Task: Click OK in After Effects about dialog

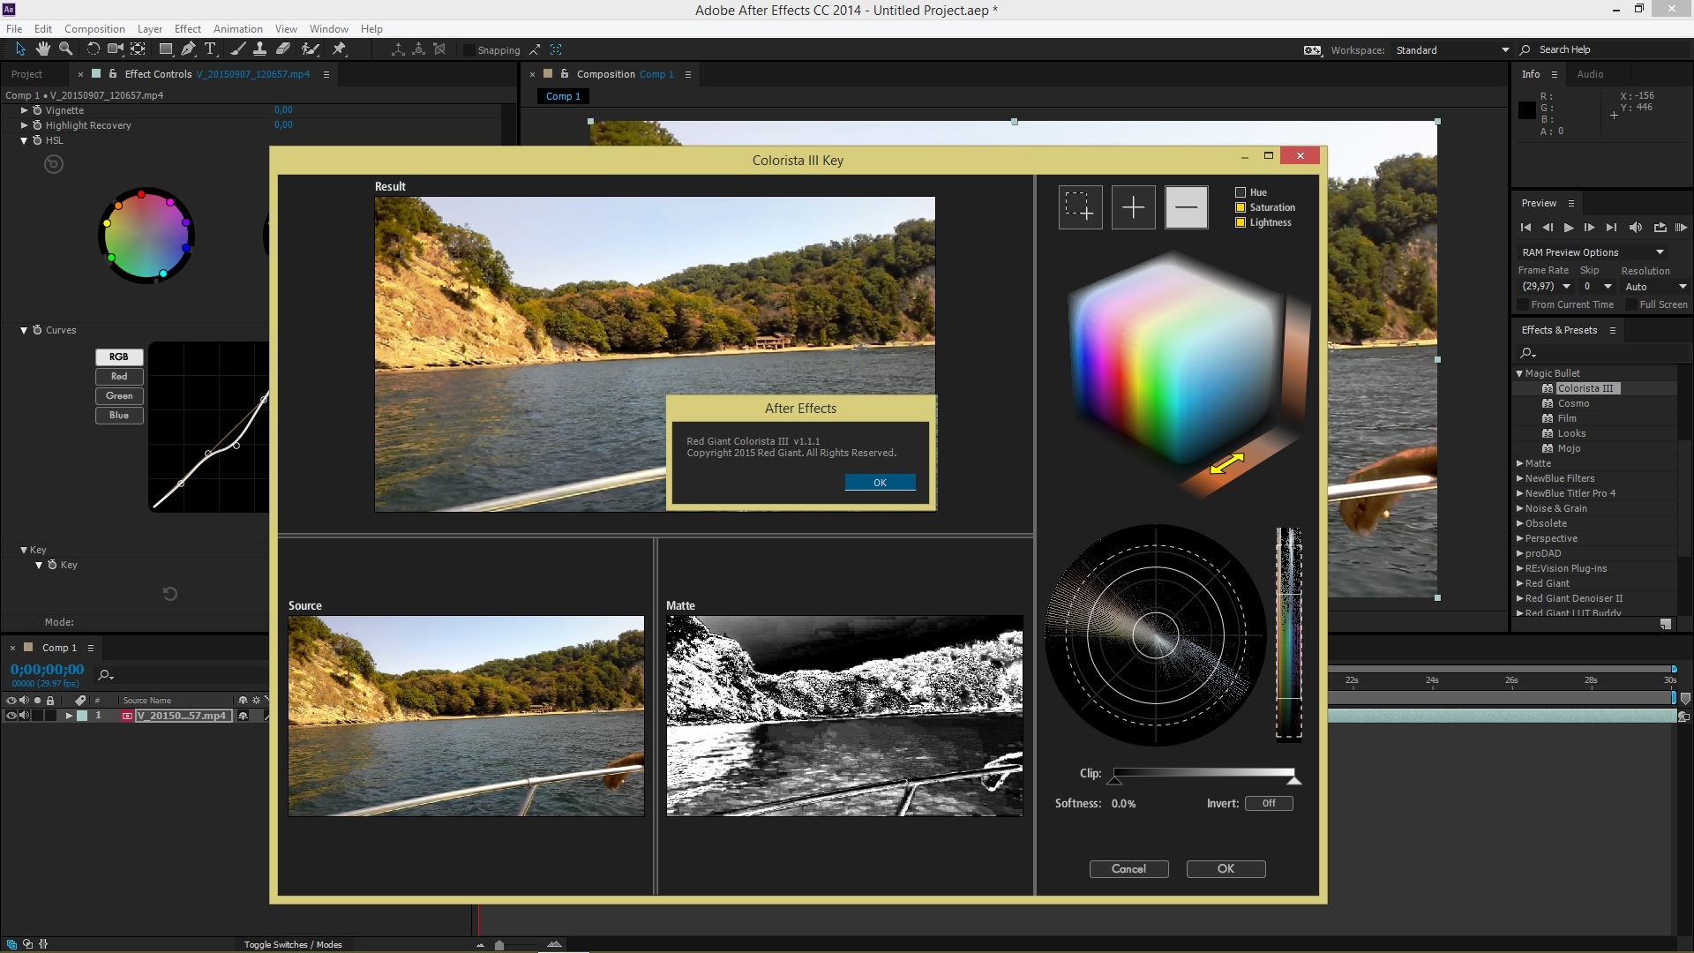Action: pyautogui.click(x=880, y=483)
